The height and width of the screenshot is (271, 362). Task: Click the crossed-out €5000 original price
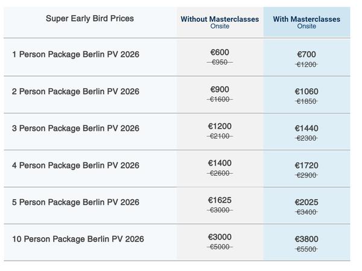[220, 247]
